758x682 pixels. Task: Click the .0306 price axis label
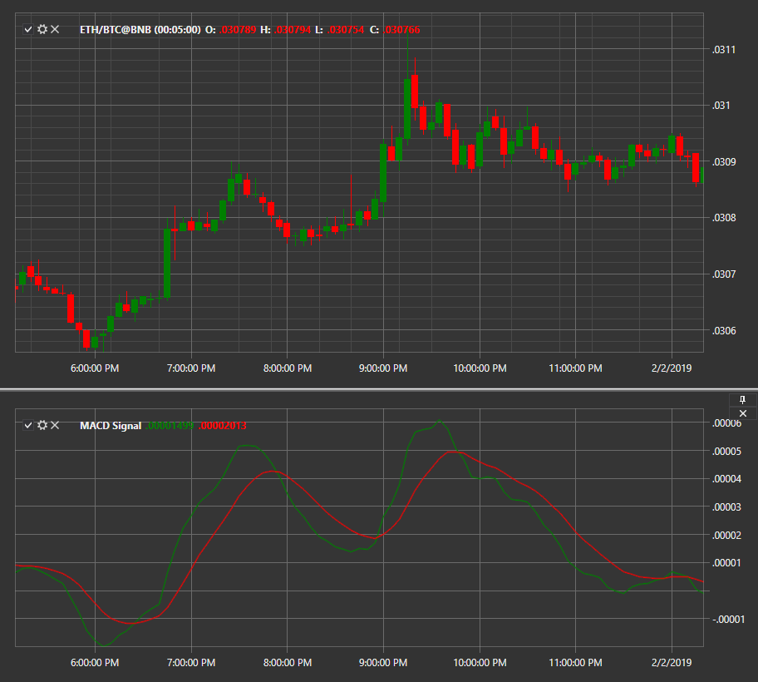(x=724, y=331)
